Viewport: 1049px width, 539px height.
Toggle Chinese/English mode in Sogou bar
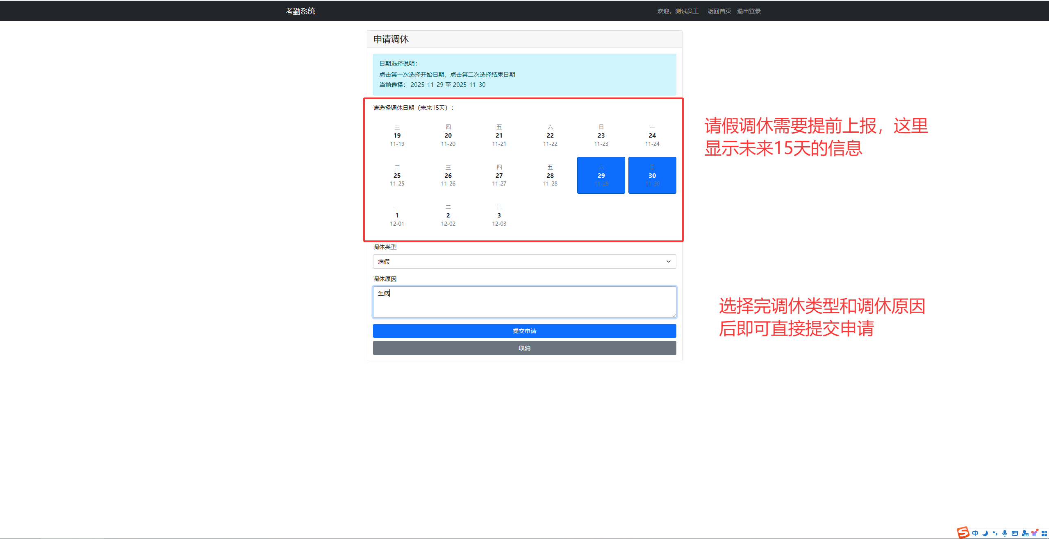click(975, 533)
